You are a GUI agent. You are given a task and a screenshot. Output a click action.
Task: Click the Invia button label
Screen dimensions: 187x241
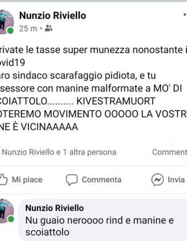click(x=176, y=180)
